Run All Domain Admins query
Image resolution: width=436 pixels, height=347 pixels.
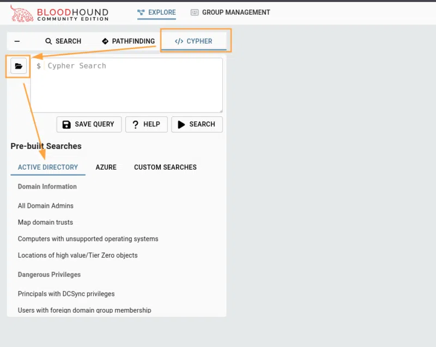pyautogui.click(x=46, y=206)
